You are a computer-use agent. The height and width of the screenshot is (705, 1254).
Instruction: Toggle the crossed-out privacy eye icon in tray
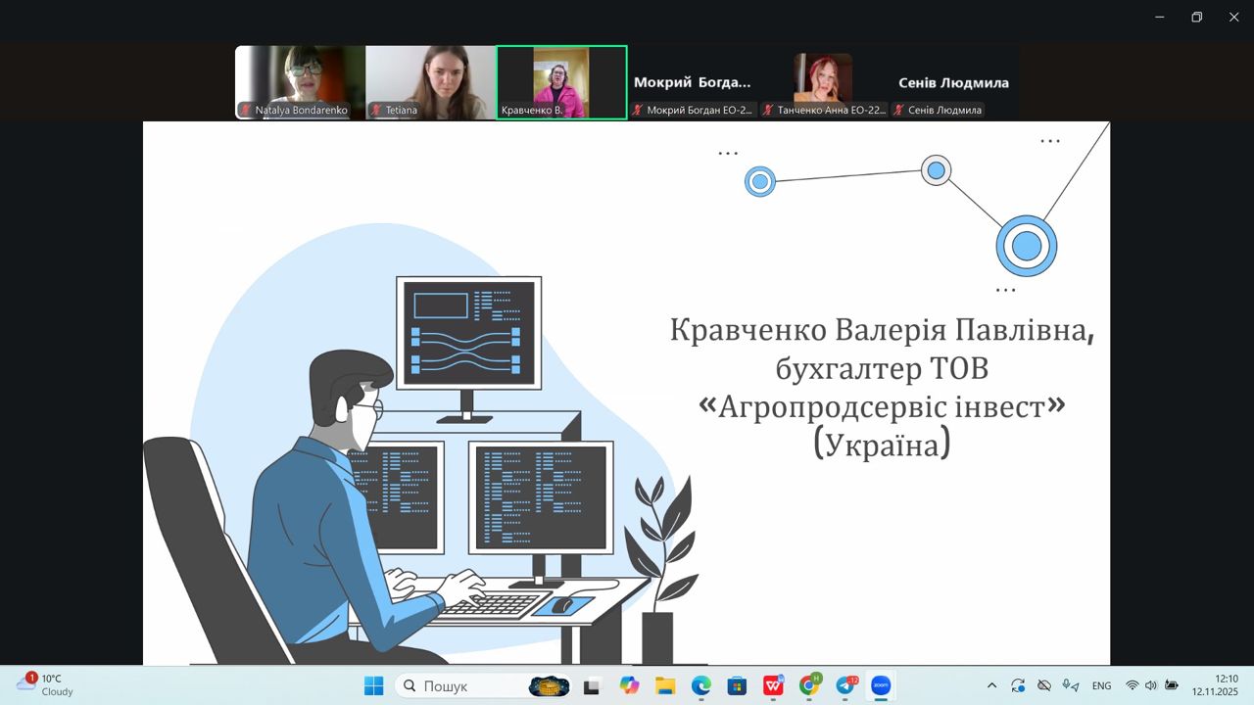(x=1043, y=685)
